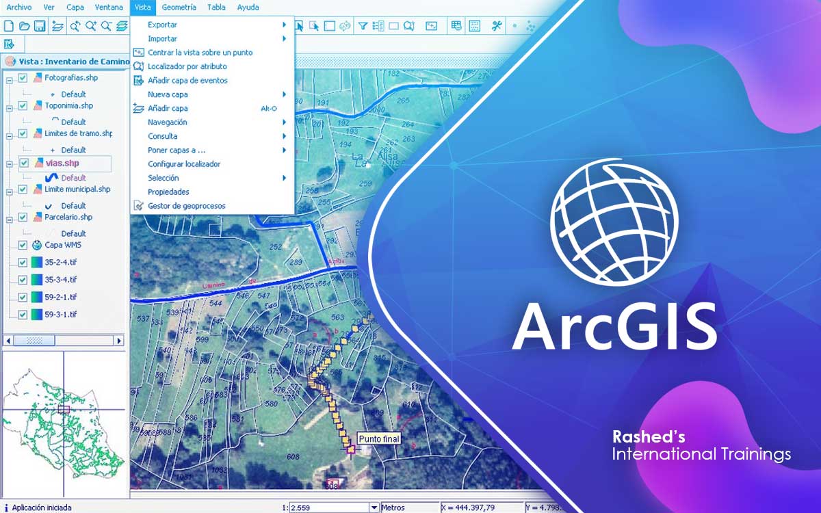
Task: Click Añadir capa de eventos entry
Action: coord(212,80)
